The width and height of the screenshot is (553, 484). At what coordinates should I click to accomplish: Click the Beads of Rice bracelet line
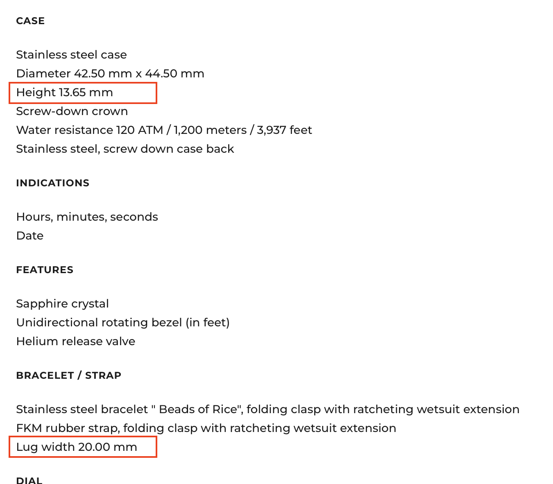tap(267, 409)
